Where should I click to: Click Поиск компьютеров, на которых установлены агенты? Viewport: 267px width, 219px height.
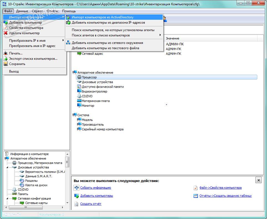click(x=114, y=30)
